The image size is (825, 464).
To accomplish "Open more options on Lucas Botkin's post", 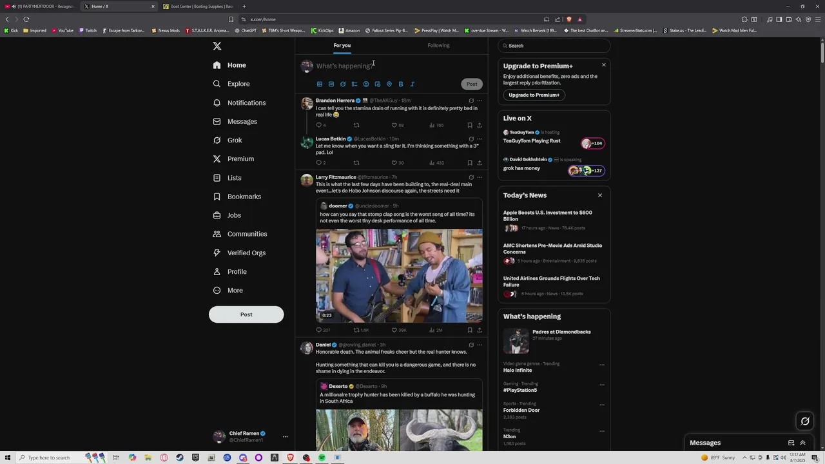I will tap(480, 139).
